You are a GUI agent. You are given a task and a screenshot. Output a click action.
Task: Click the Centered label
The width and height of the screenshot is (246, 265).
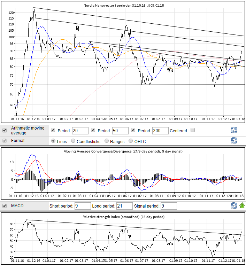tap(179, 131)
